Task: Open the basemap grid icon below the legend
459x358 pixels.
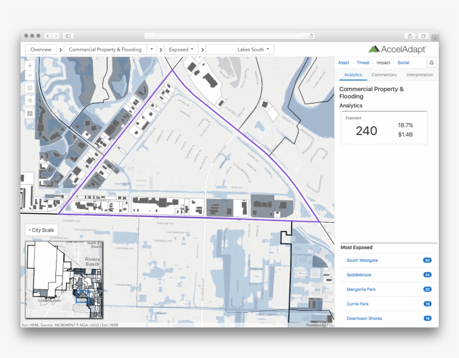Action: pyautogui.click(x=29, y=112)
